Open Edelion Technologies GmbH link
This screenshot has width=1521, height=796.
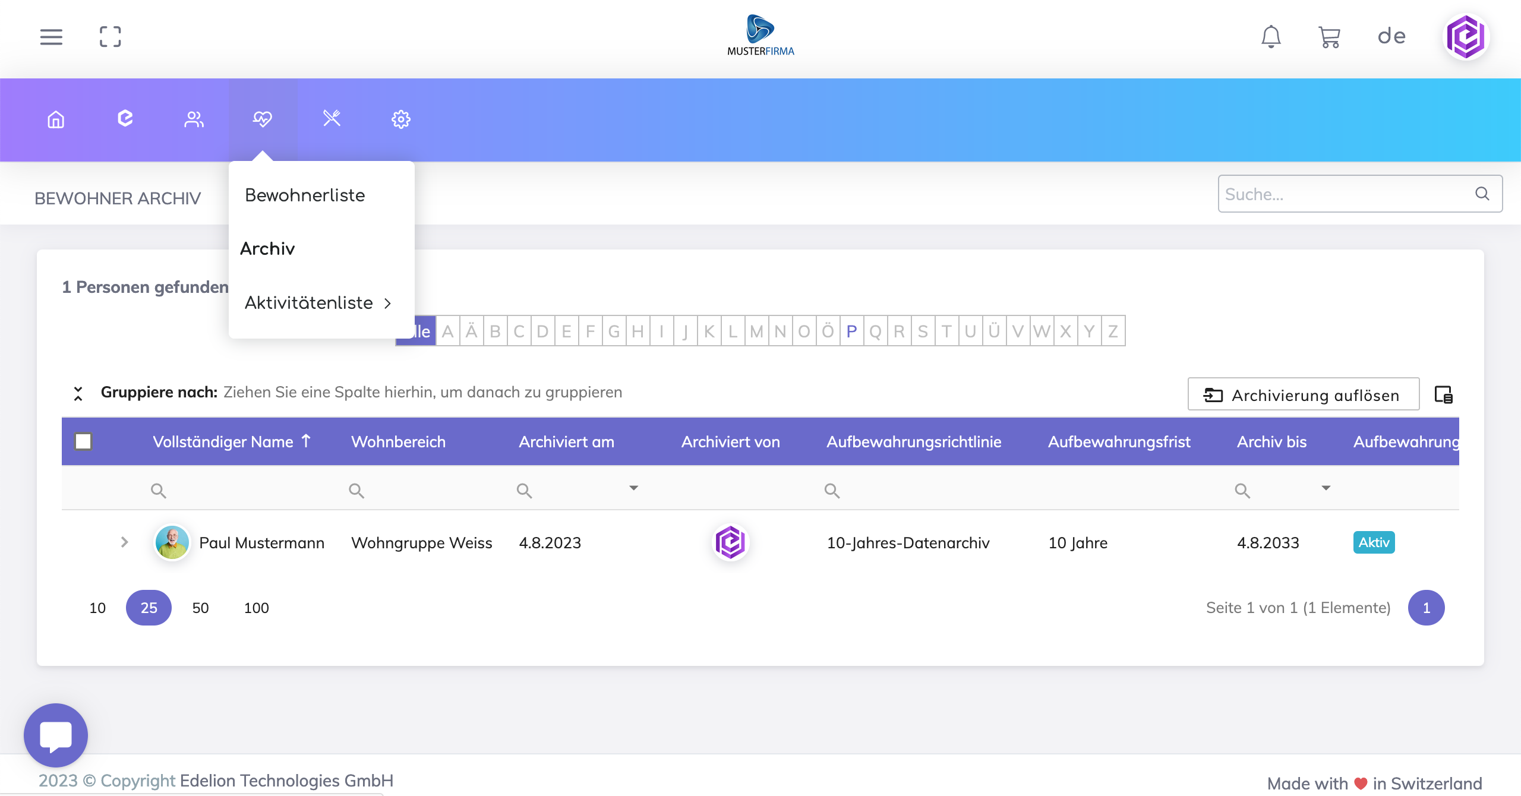pyautogui.click(x=286, y=781)
